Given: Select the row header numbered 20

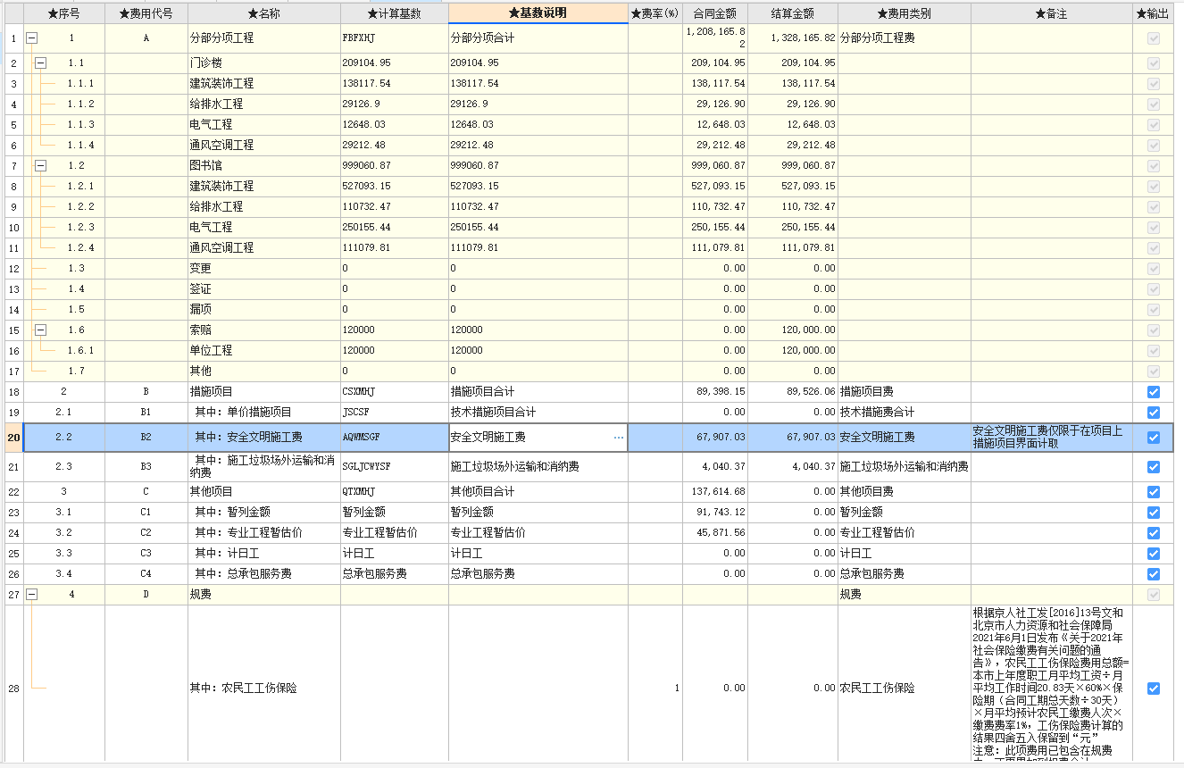Looking at the screenshot, I should coord(13,438).
